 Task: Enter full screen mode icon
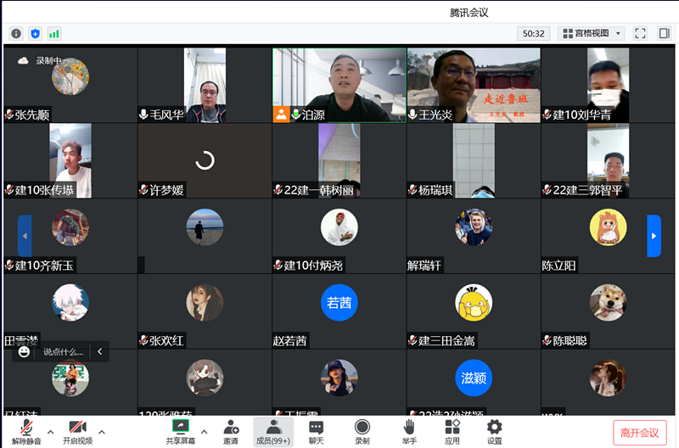[641, 34]
